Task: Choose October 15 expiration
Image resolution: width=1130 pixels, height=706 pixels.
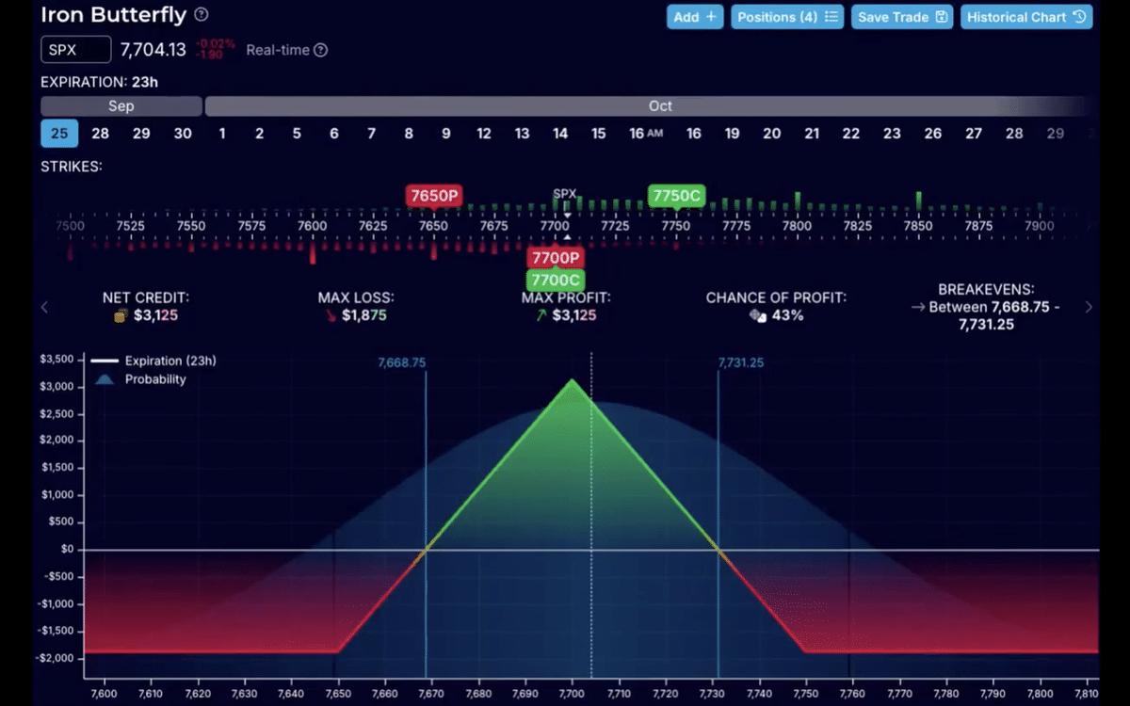Action: point(598,134)
